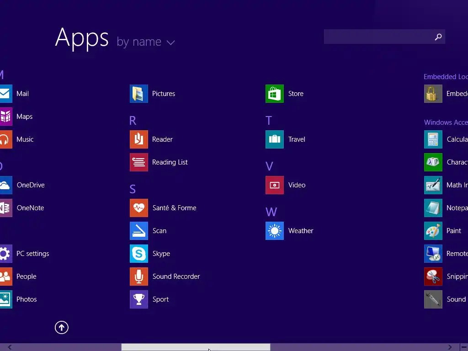Click the search magnifier button
The image size is (468, 351).
click(x=438, y=37)
